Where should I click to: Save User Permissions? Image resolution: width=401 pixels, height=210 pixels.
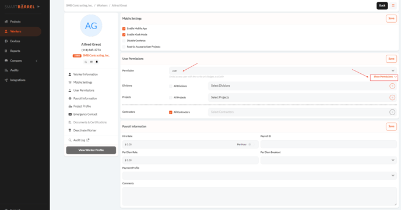(x=391, y=59)
